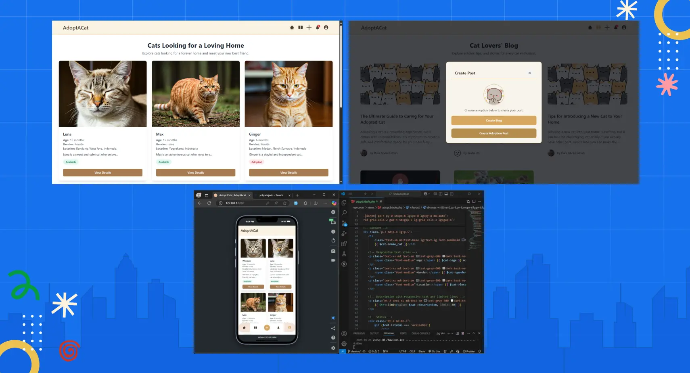Tap View Details under Whiskers on phone
The image size is (690, 373).
(x=253, y=287)
